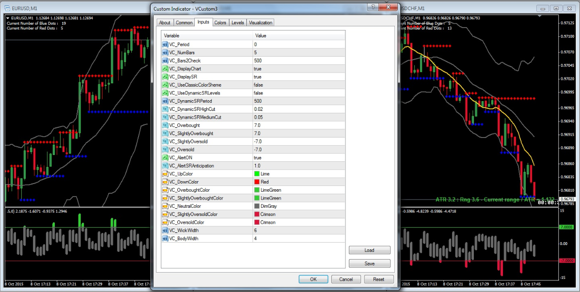Click the VC_DynamicSRHighCut double icon
The height and width of the screenshot is (292, 580).
[165, 109]
